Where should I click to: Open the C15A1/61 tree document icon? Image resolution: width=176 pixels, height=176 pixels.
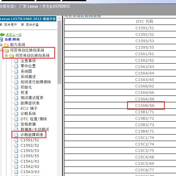[x=16, y=161]
